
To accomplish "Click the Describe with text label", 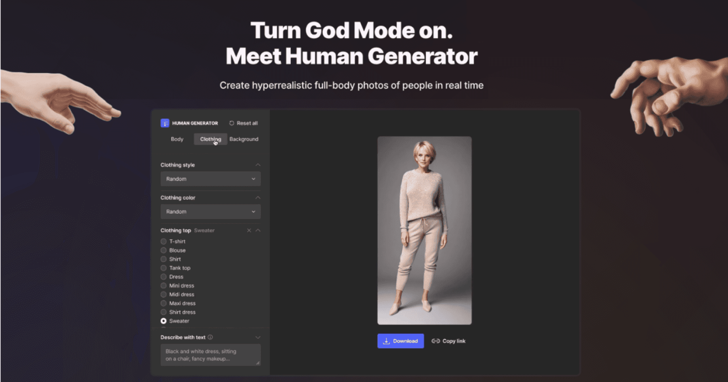I will tap(183, 337).
